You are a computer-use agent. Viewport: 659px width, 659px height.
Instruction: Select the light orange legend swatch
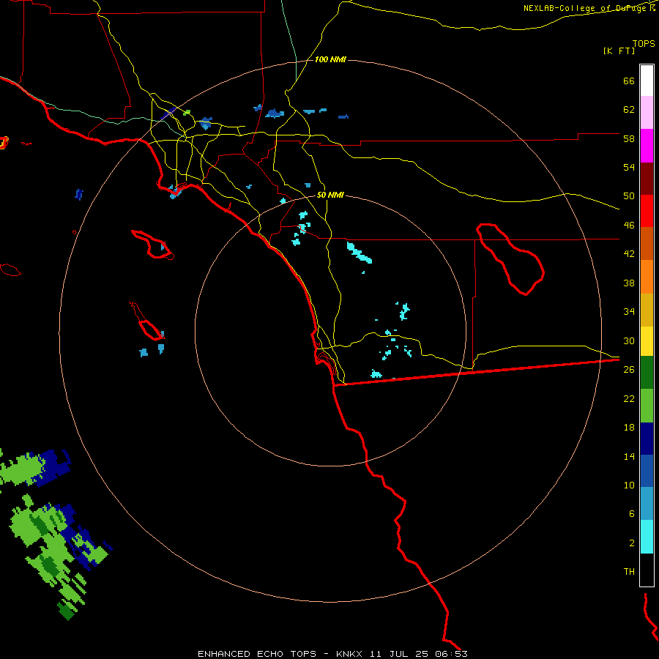pyautogui.click(x=647, y=277)
